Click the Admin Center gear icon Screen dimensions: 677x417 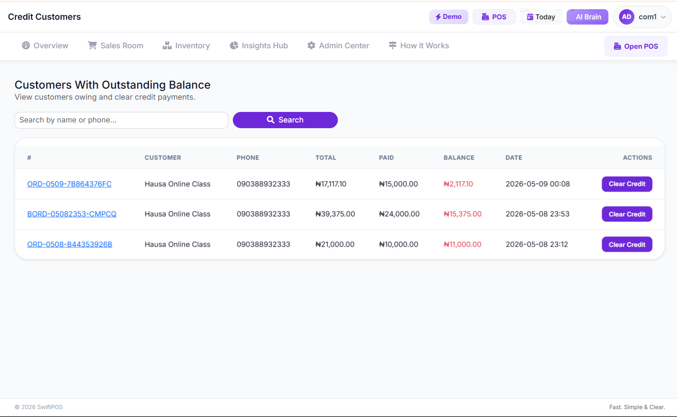pyautogui.click(x=311, y=45)
